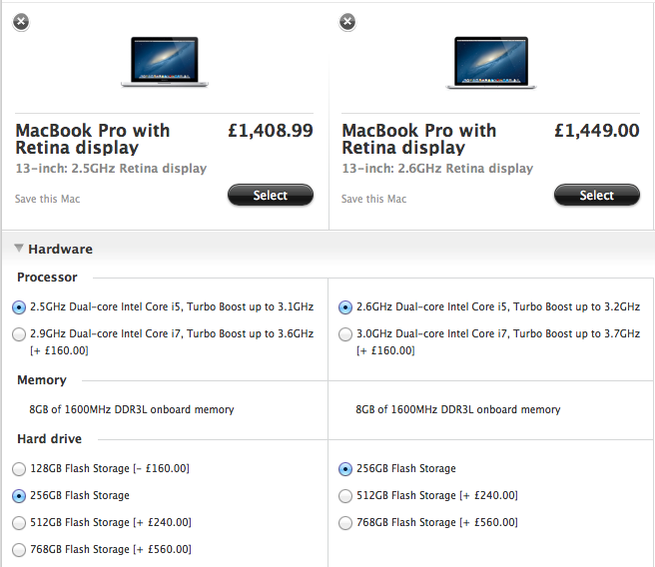Remove the £1,408.99 MacBook Pro from comparison
655x567 pixels.
coord(21,21)
